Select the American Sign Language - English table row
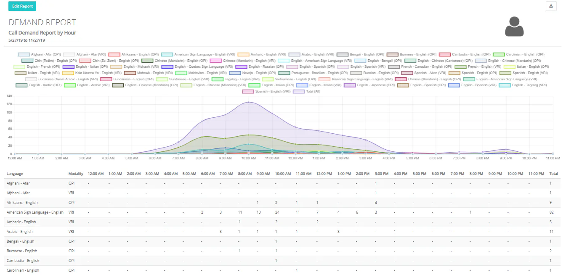This screenshot has height=275, width=566. tap(283, 212)
